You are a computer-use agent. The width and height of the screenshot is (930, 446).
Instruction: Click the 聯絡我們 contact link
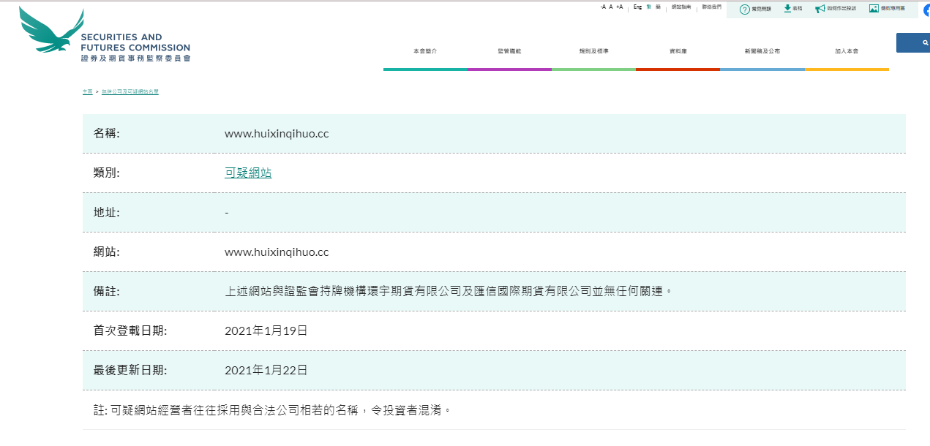point(711,7)
